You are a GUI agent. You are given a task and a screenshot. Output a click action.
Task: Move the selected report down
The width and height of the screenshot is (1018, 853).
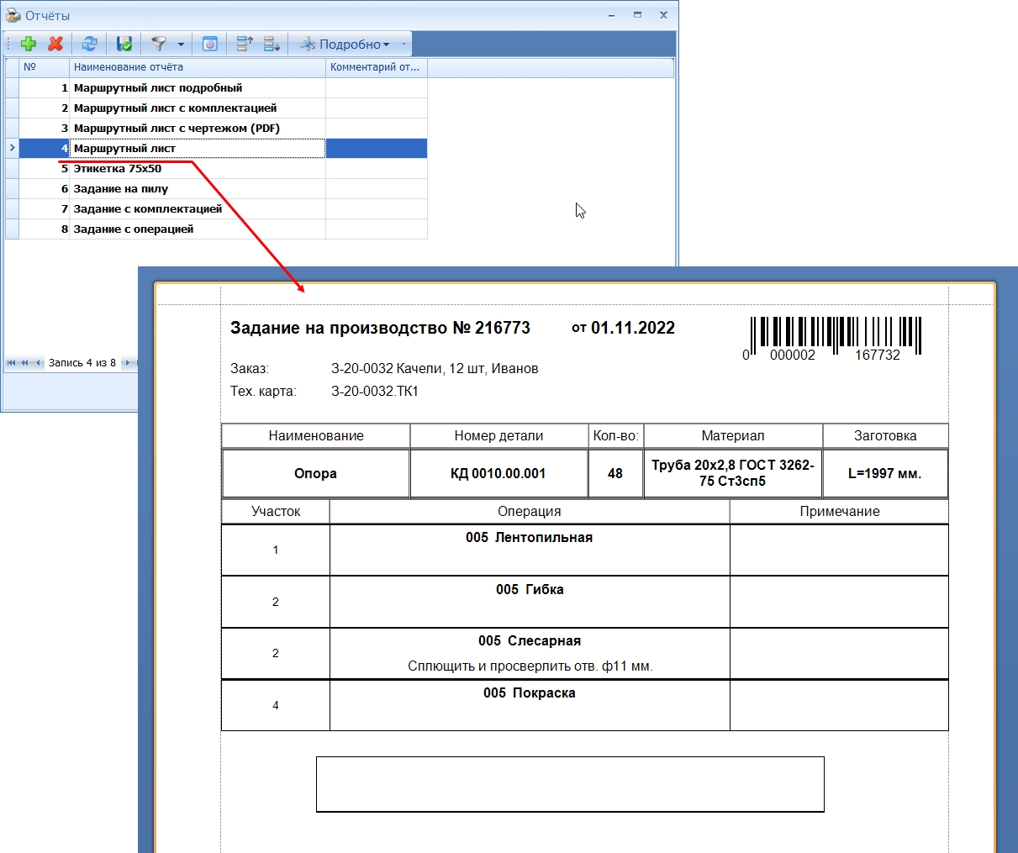(x=272, y=44)
